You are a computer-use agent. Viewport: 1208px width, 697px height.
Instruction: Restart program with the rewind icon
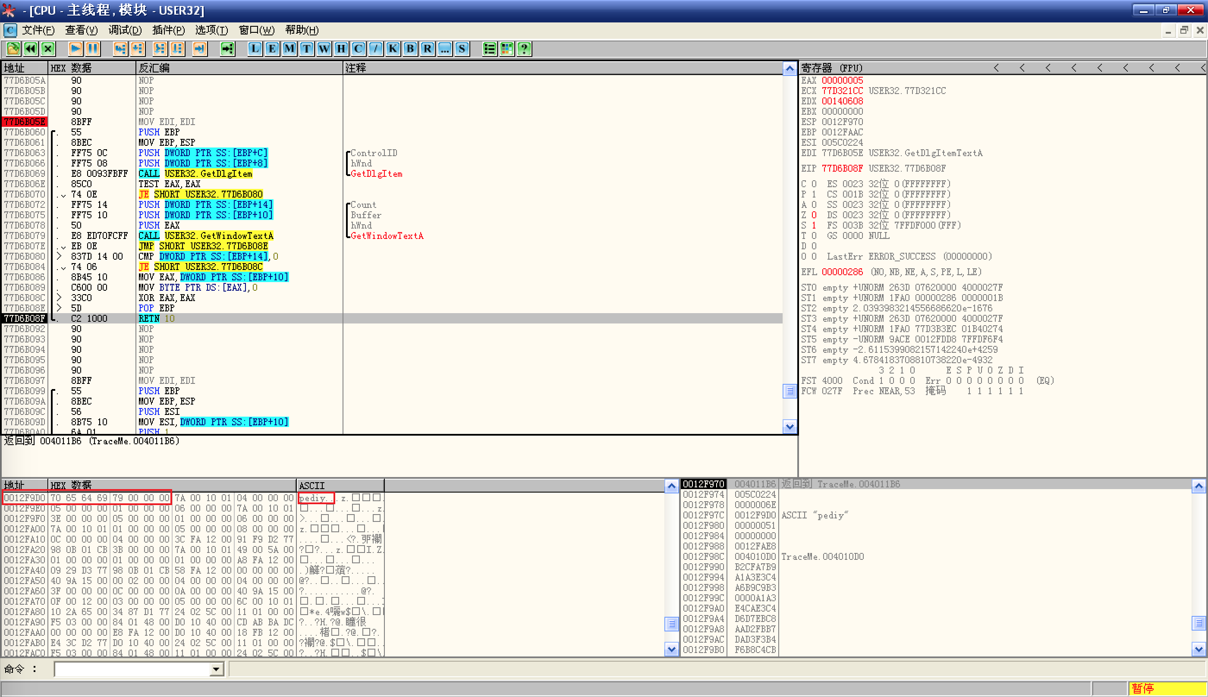coord(31,48)
